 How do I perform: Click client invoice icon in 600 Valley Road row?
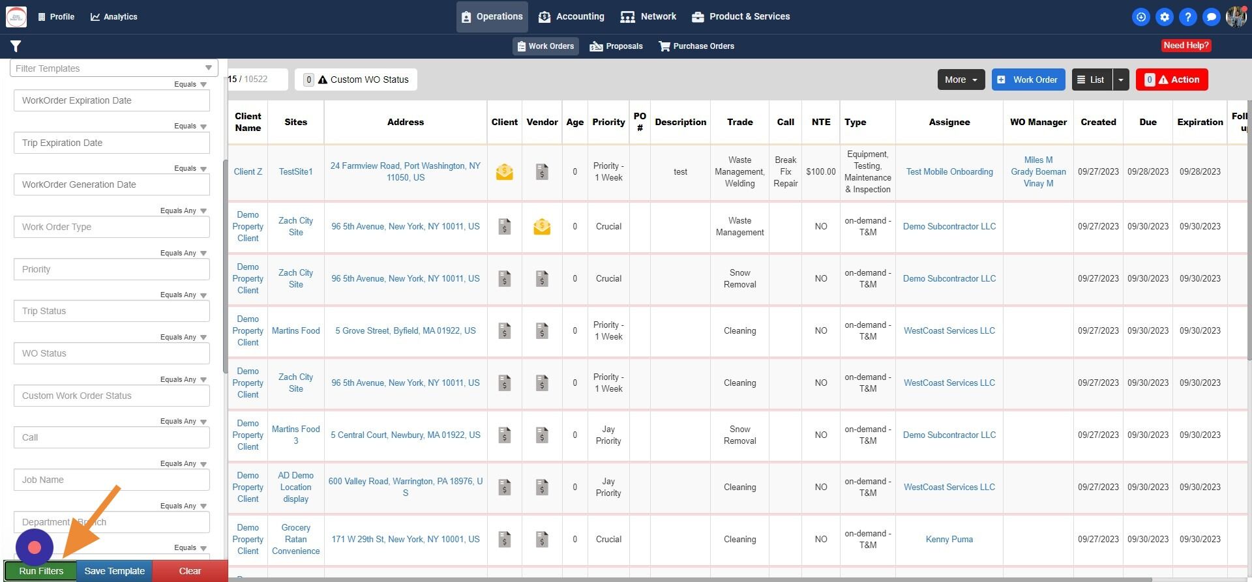click(505, 487)
